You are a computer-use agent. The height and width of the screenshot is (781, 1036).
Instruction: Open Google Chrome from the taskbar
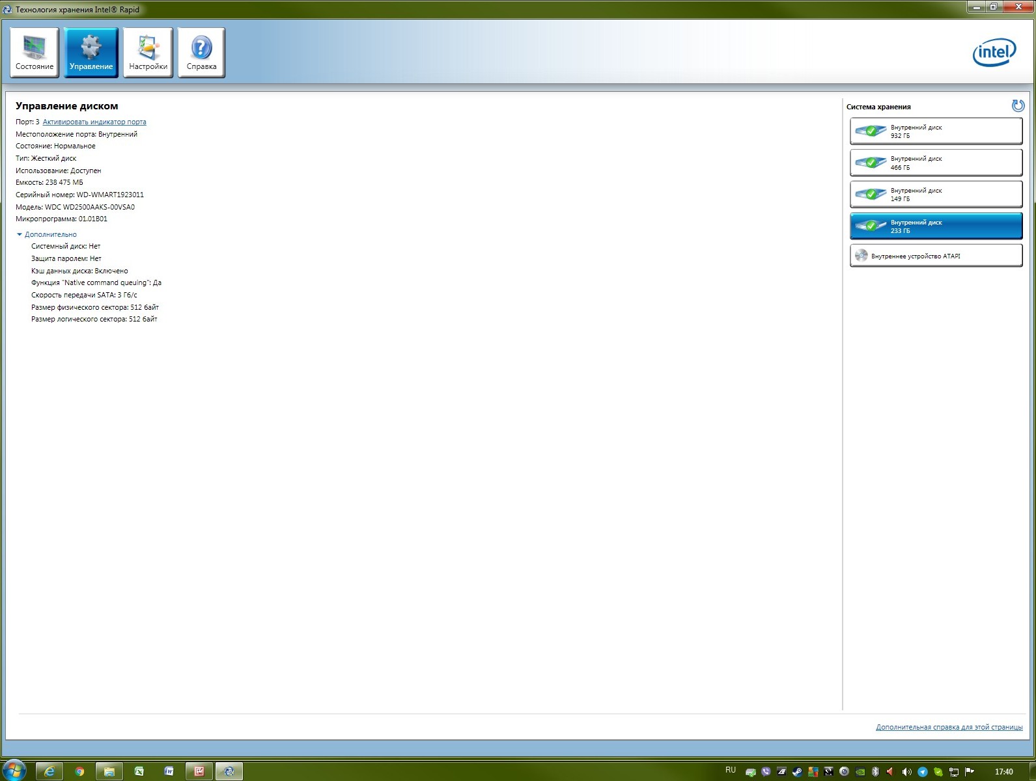[x=79, y=771]
